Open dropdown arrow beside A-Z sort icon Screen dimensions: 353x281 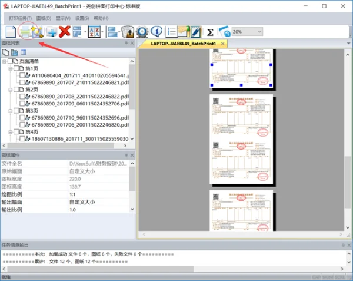coord(102,32)
